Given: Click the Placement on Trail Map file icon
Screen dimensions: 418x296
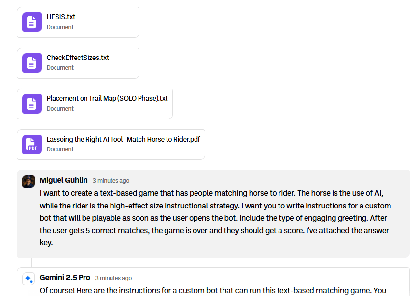Looking at the screenshot, I should pyautogui.click(x=31, y=104).
